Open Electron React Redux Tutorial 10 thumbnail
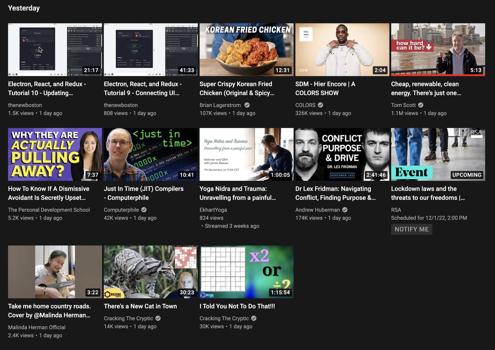The width and height of the screenshot is (495, 350). tap(55, 50)
